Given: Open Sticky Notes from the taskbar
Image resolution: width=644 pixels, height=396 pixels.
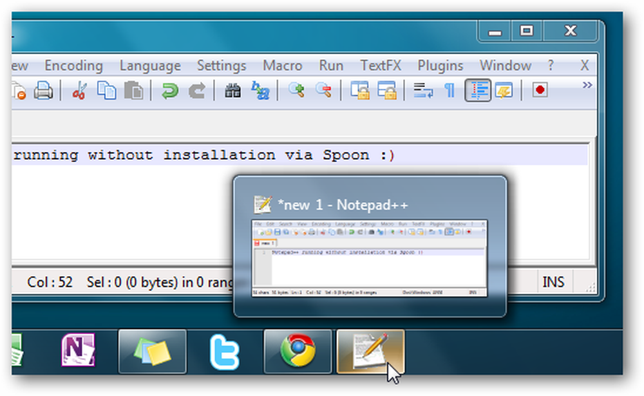Looking at the screenshot, I should click(x=153, y=352).
